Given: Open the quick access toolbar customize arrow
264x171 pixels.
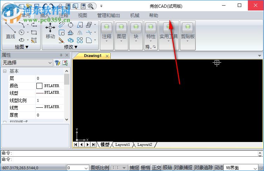Looking at the screenshot, I should click(101, 6).
